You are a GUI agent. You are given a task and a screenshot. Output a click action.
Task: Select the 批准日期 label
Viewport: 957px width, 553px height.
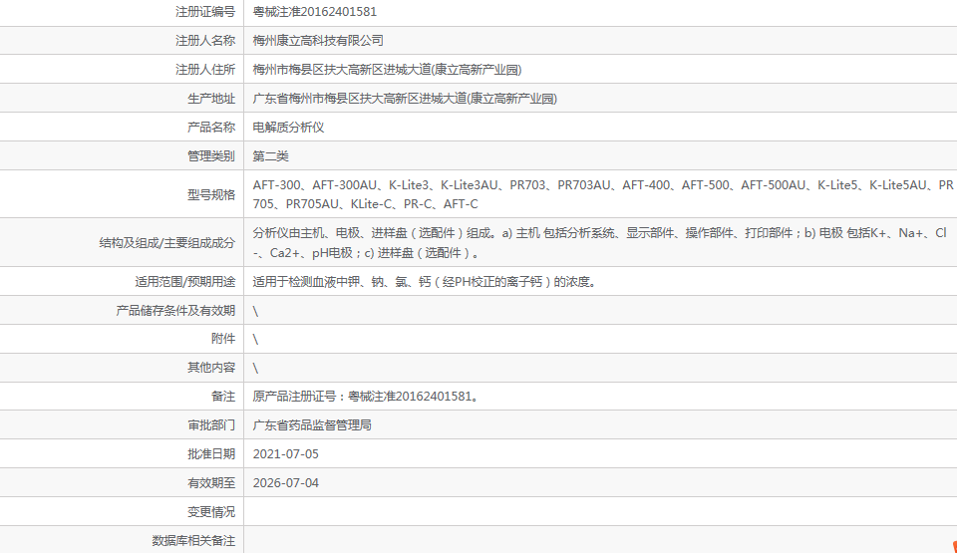coord(211,454)
